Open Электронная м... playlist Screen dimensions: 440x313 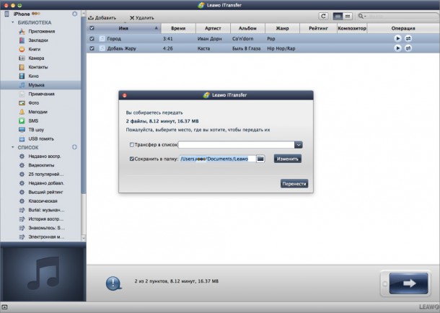click(x=46, y=237)
